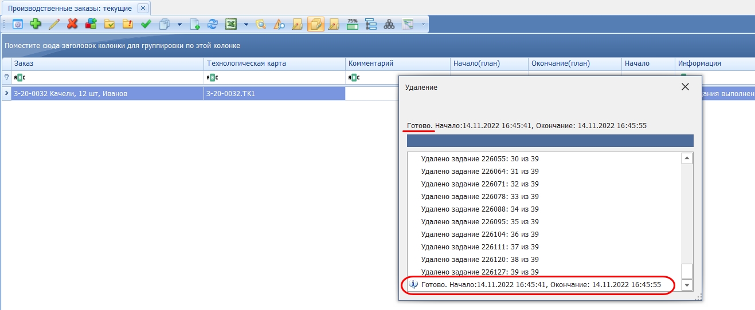The image size is (755, 310).
Task: Click the deletion progress bar
Action: click(x=550, y=141)
